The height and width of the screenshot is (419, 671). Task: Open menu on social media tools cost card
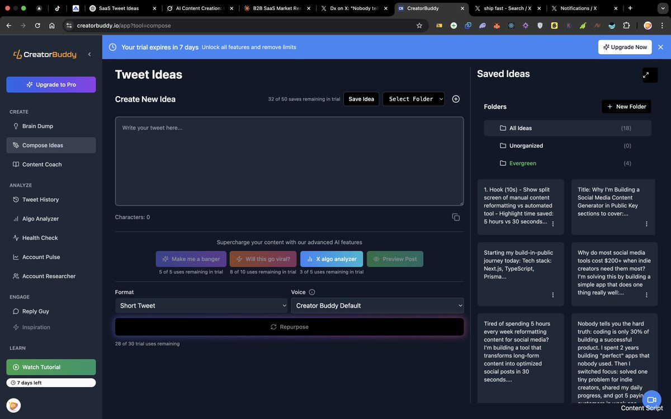(x=646, y=295)
